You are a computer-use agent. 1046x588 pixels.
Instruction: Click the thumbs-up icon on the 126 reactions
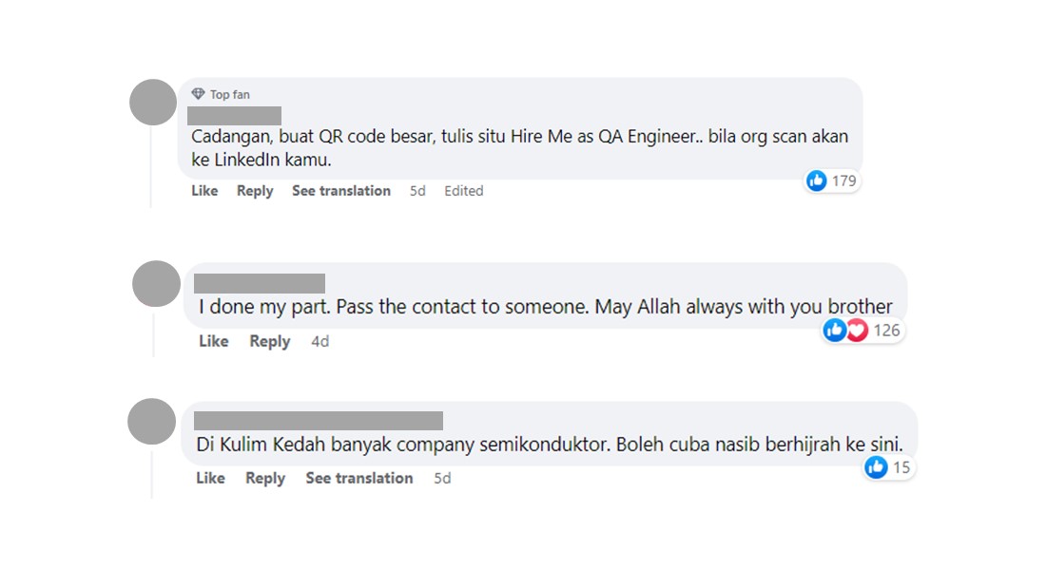coord(835,331)
